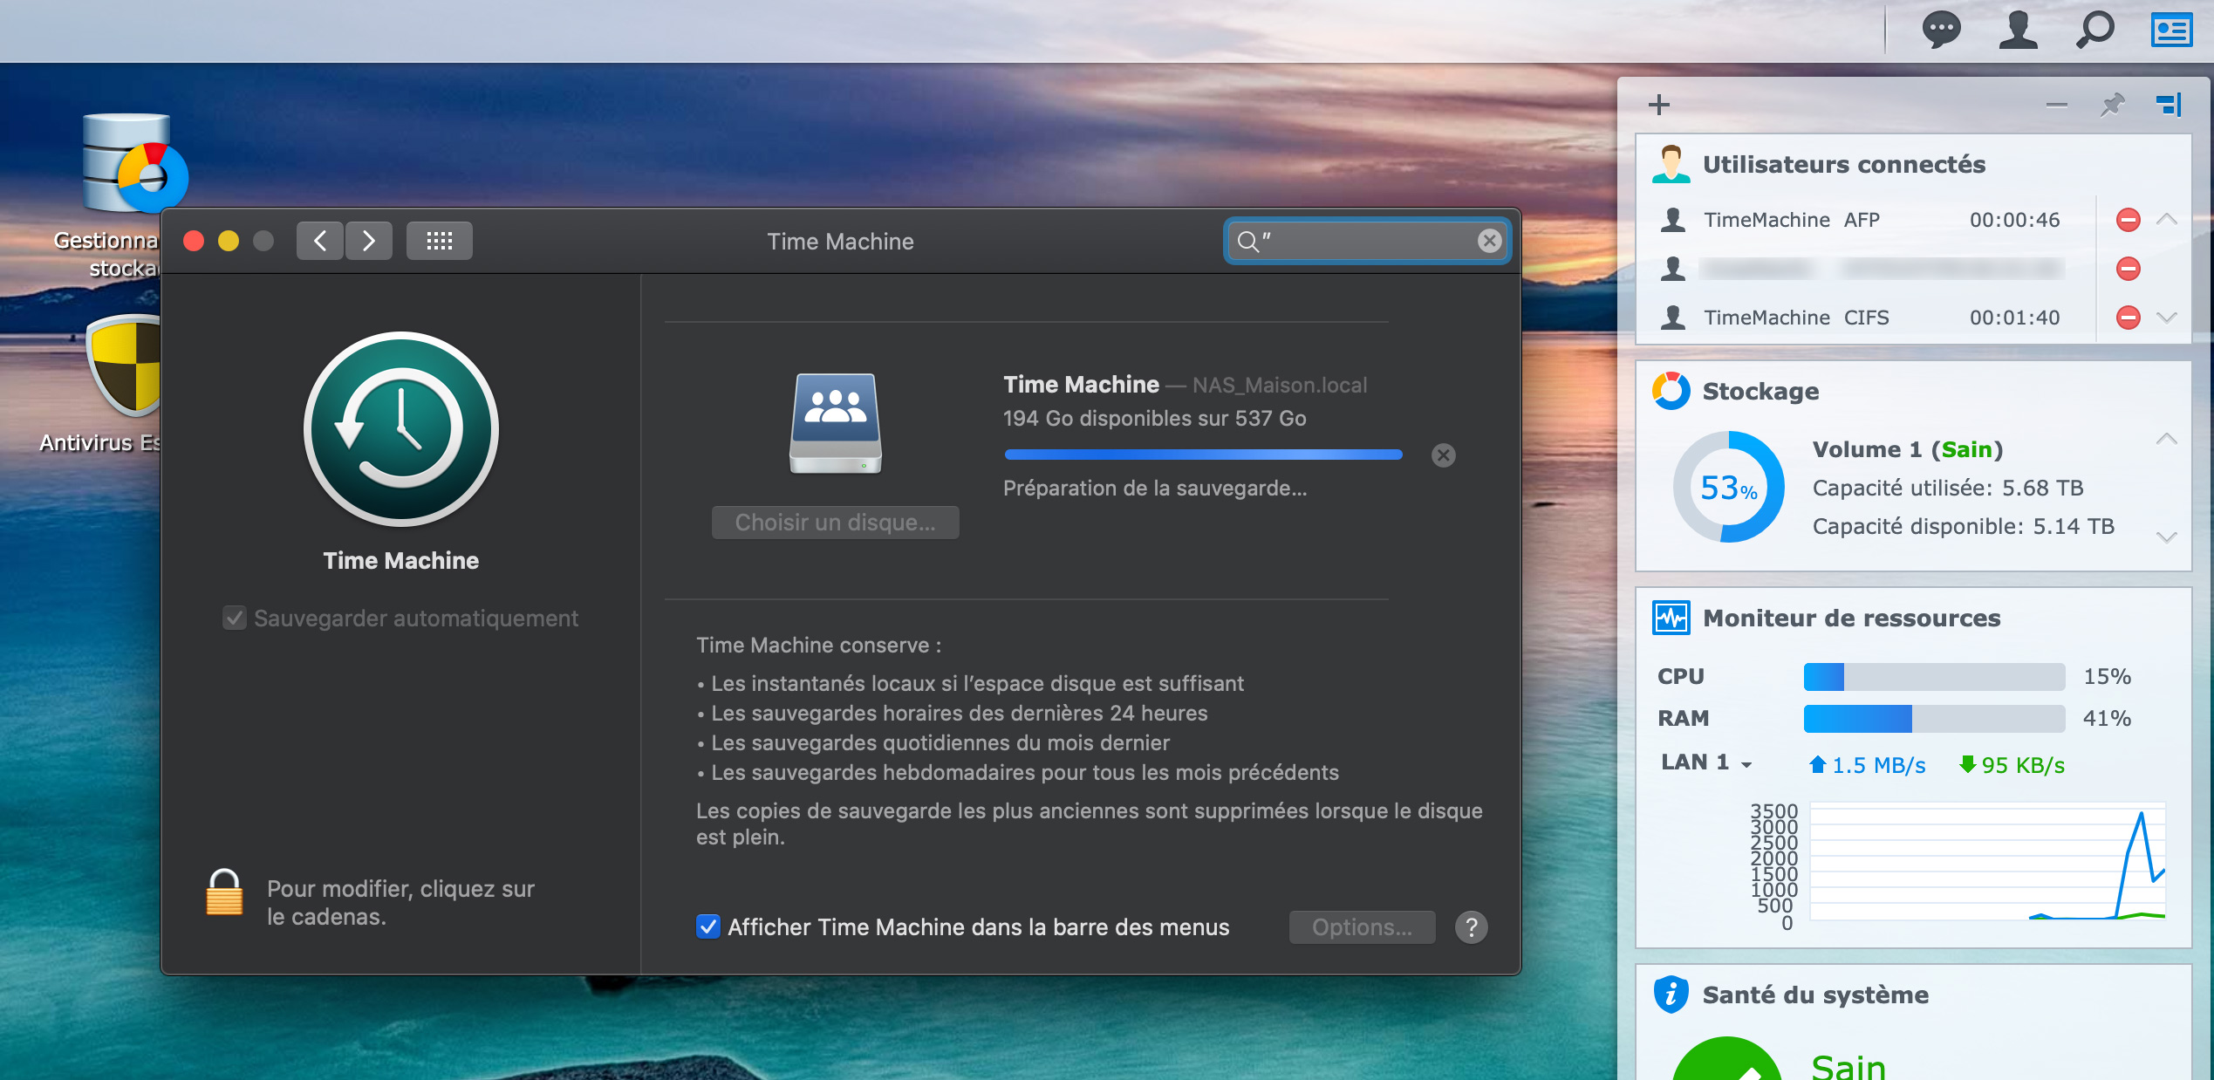Toggle the widgets panel icon in top bar
This screenshot has width=2214, height=1080.
point(2170,31)
